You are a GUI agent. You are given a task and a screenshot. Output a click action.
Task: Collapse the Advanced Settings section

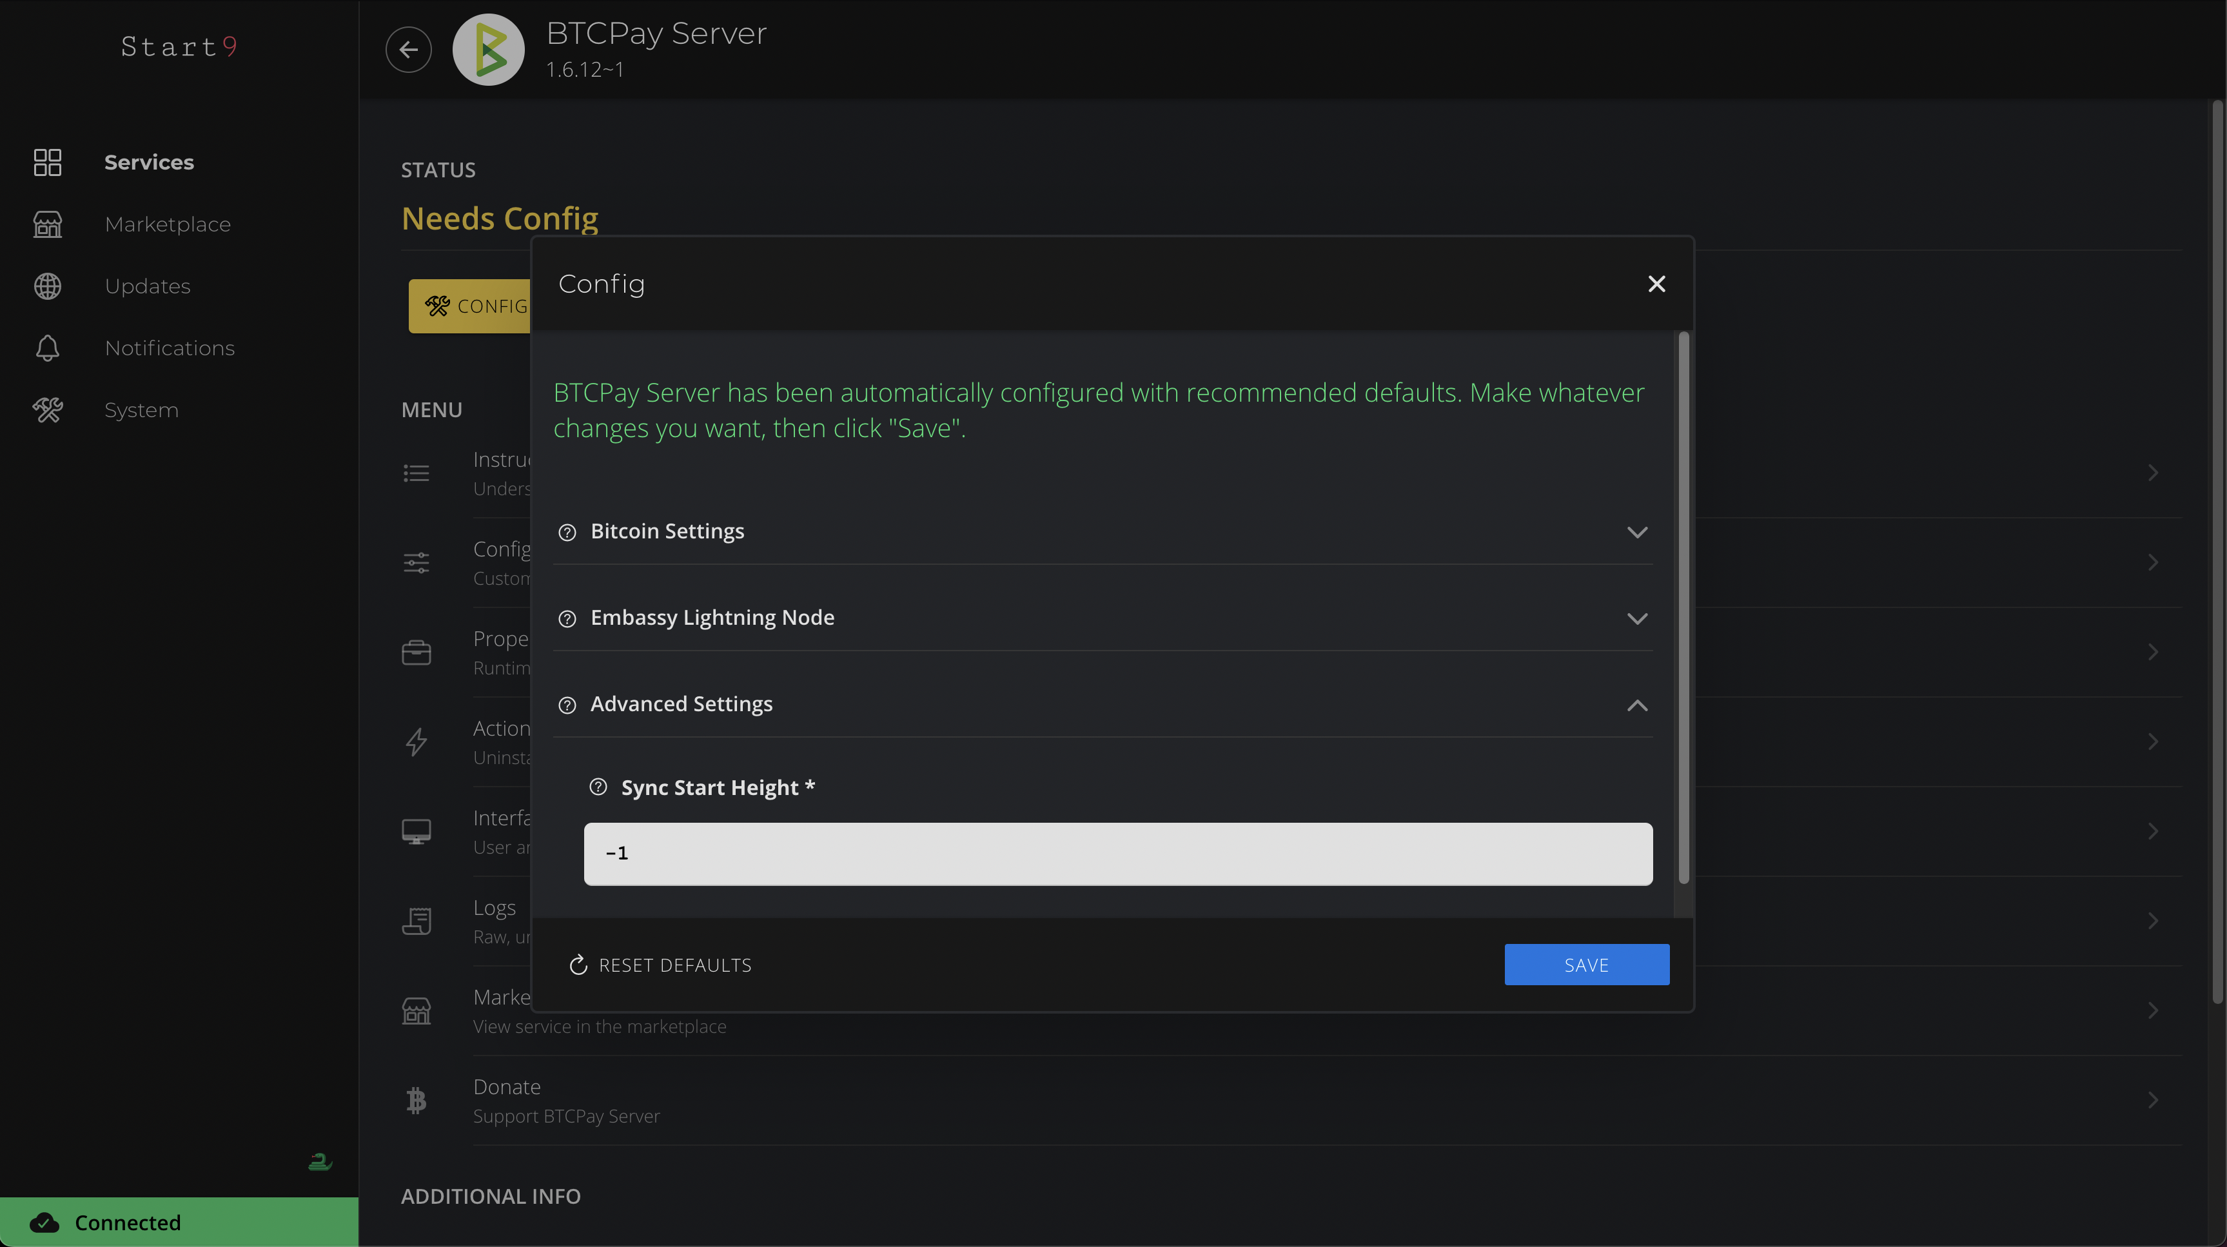pos(1636,705)
